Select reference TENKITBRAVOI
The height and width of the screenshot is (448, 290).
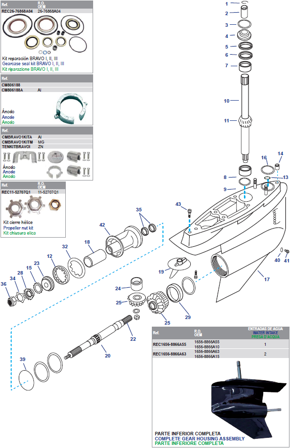click(x=16, y=147)
